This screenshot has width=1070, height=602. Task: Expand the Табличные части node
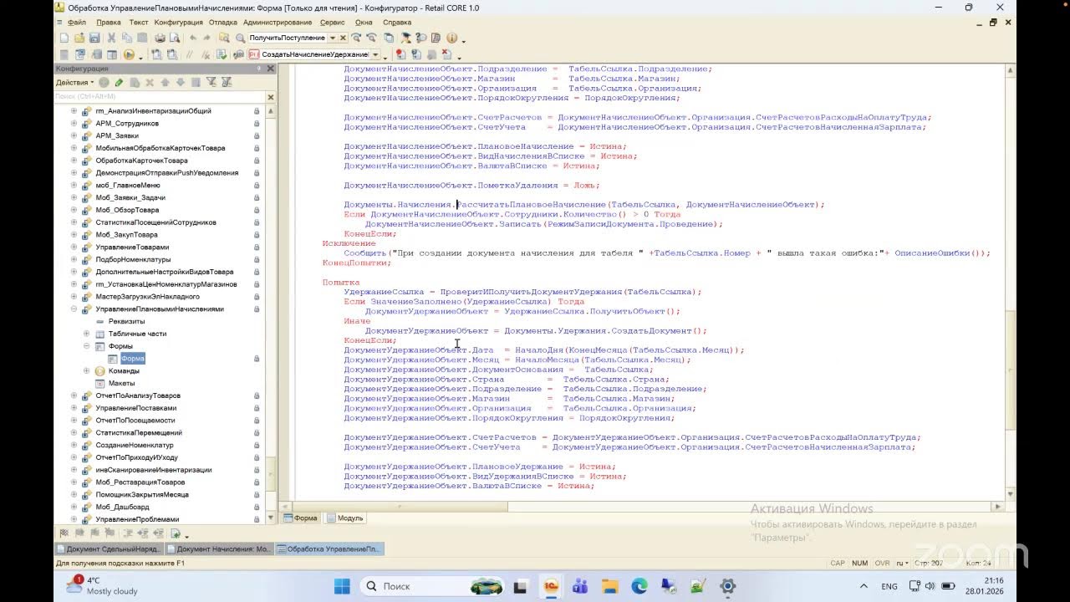pyautogui.click(x=86, y=334)
